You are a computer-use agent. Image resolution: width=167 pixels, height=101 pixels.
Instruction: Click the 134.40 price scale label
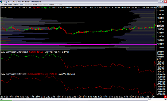[160, 11]
